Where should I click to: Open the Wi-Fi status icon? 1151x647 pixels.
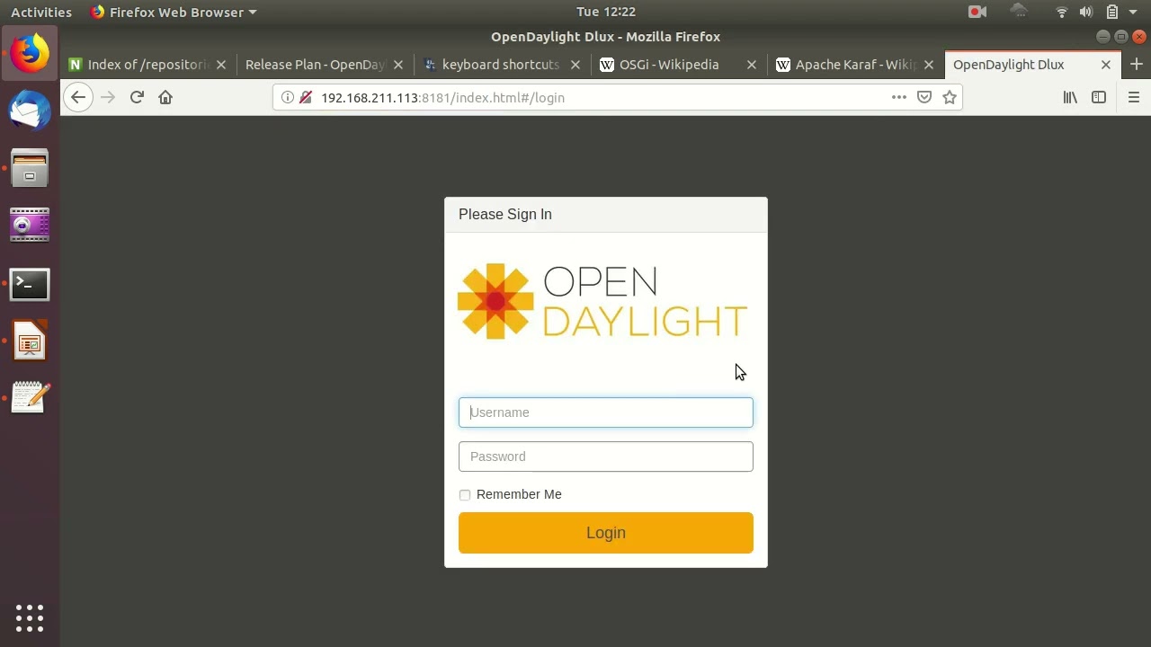tap(1061, 12)
